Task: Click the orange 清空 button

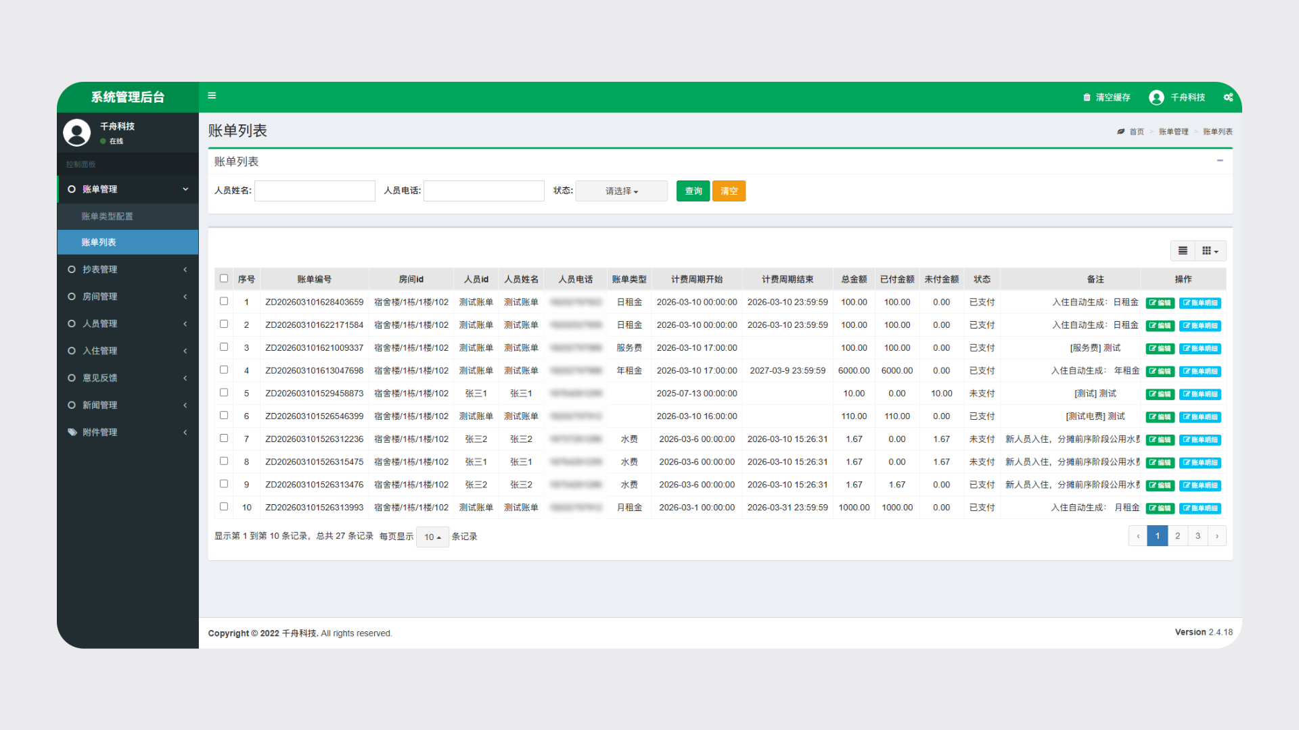Action: coord(729,191)
